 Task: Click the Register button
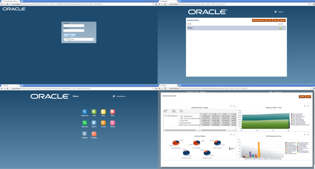pyautogui.click(x=282, y=20)
